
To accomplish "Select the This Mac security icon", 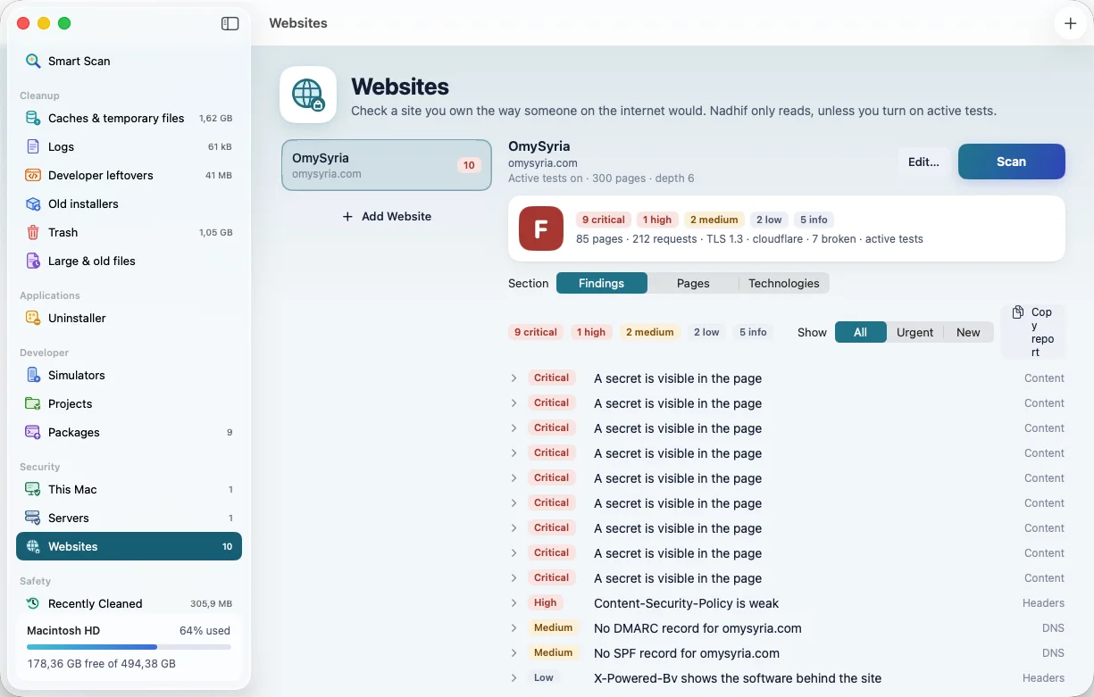I will (x=33, y=489).
